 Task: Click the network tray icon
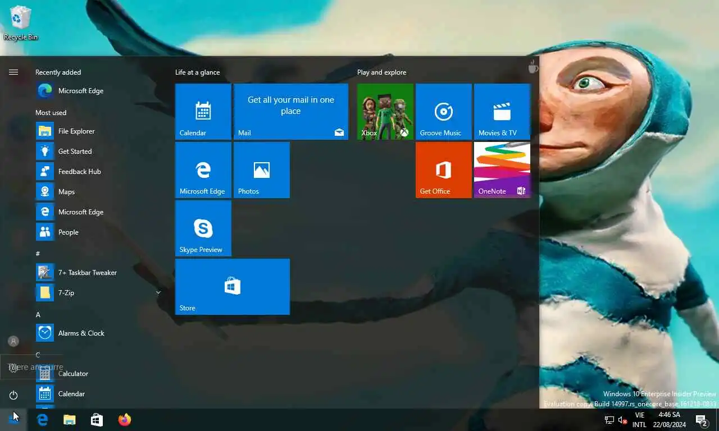tap(609, 420)
